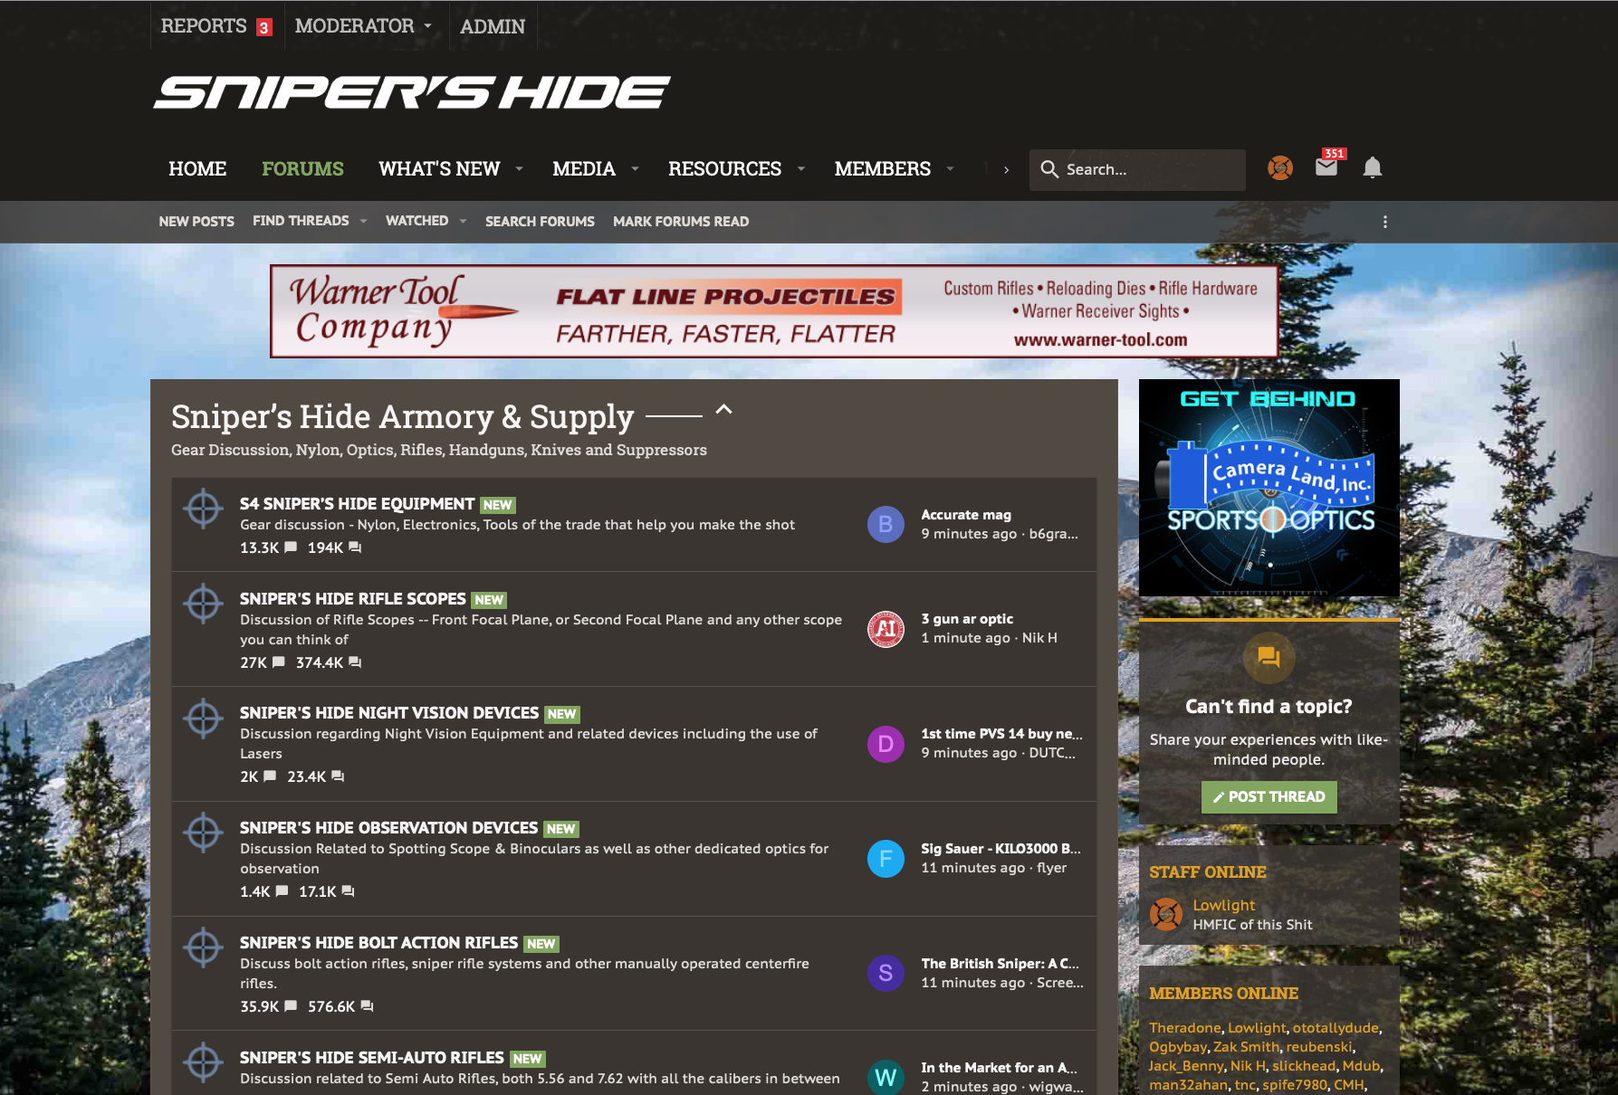The image size is (1618, 1095).
Task: Click crosshair icon for S4 Sniper's Hide Equipment
Action: click(204, 509)
